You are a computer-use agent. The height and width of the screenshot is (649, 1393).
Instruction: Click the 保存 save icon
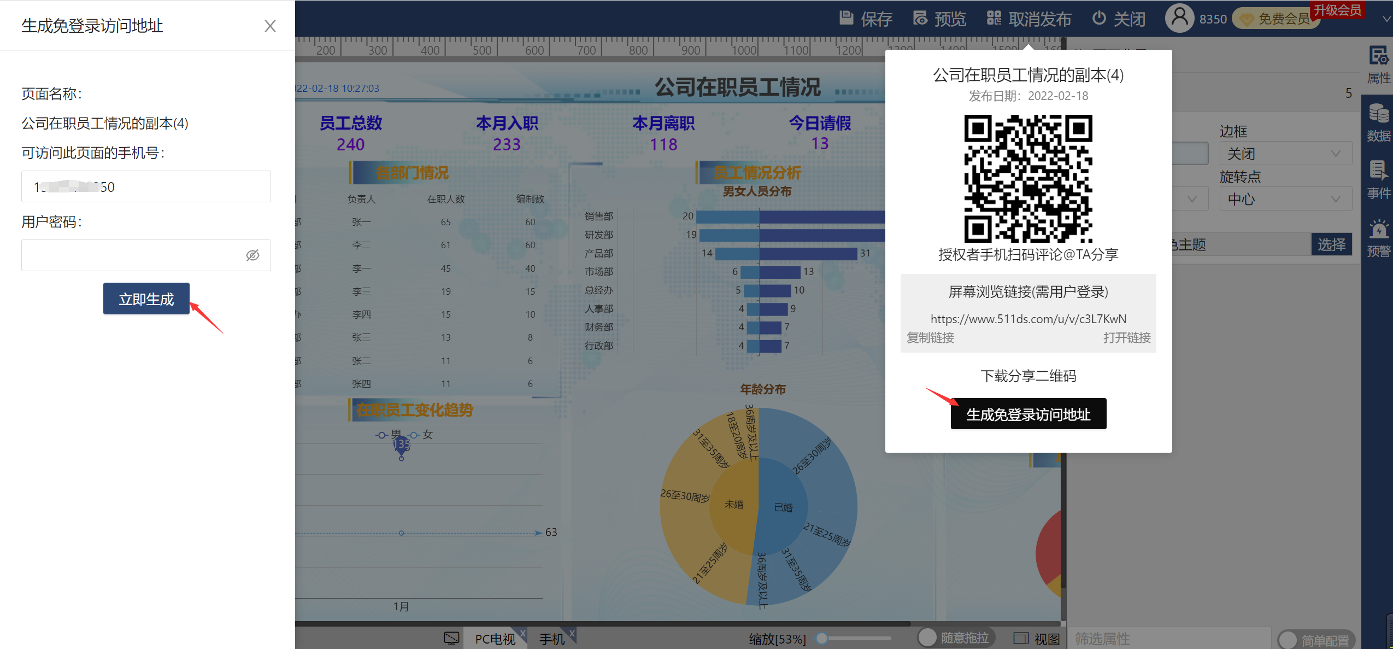[846, 18]
